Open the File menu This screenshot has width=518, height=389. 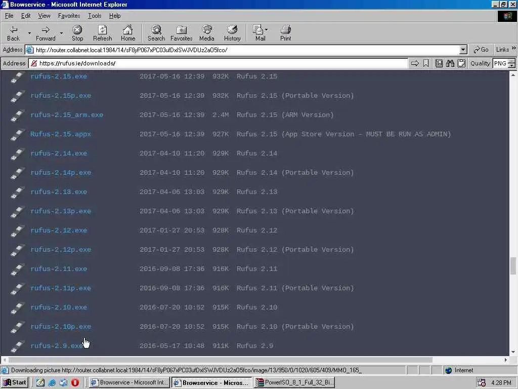tap(9, 16)
